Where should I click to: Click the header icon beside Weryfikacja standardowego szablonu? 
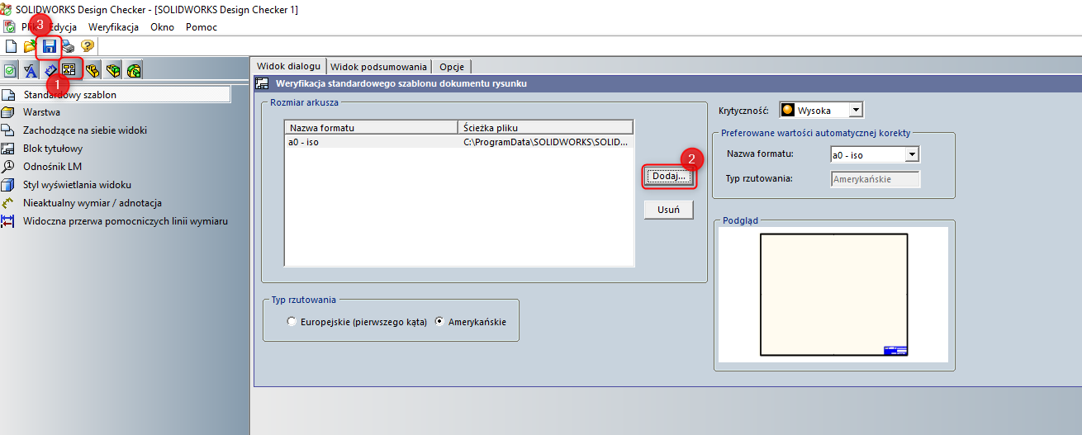262,83
